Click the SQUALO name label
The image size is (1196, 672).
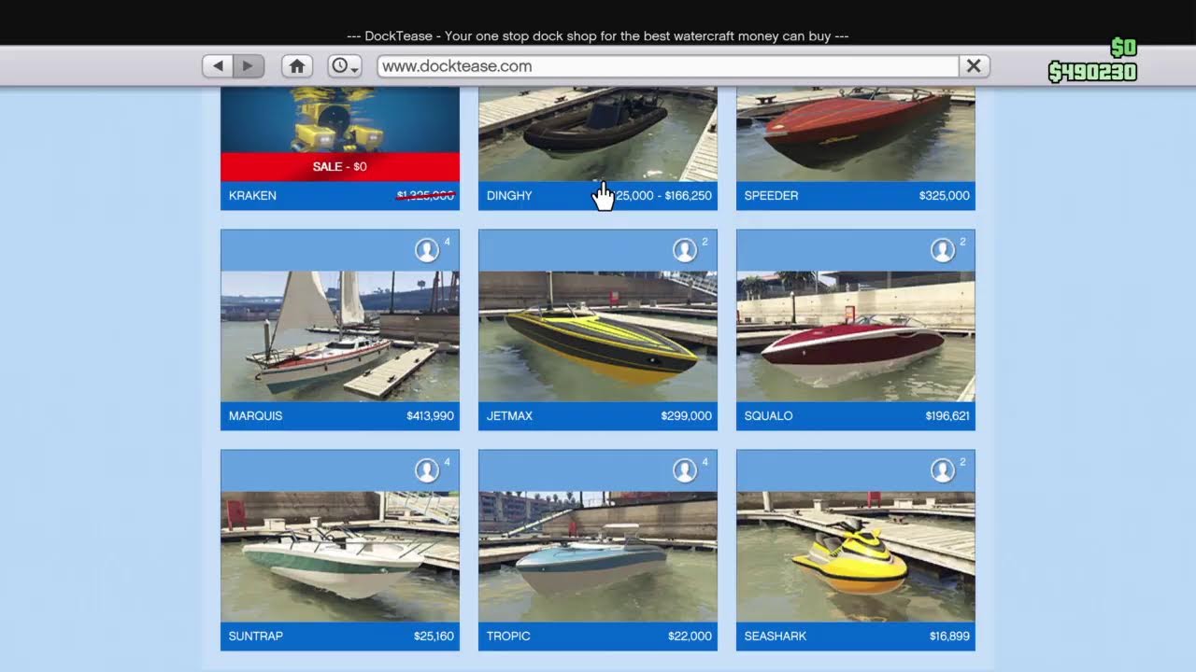click(768, 416)
